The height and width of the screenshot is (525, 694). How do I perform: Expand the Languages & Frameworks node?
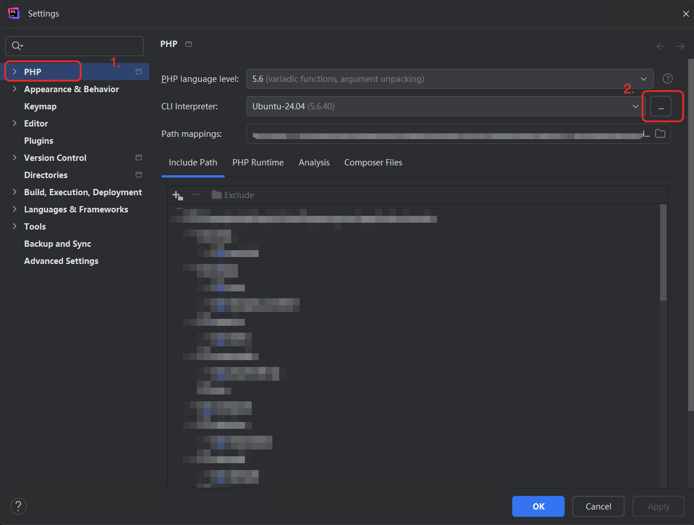[14, 209]
